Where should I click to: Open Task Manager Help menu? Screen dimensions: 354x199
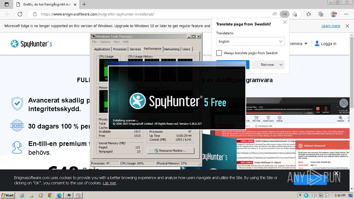pos(126,42)
